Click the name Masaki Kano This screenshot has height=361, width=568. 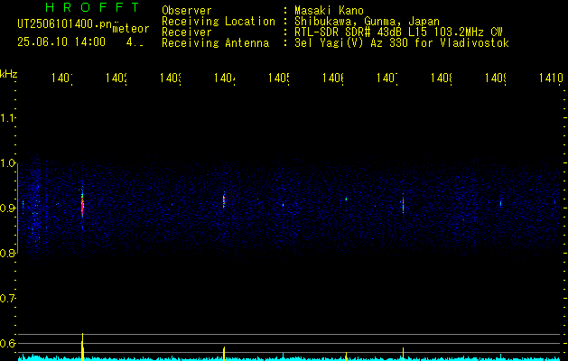[x=329, y=11]
